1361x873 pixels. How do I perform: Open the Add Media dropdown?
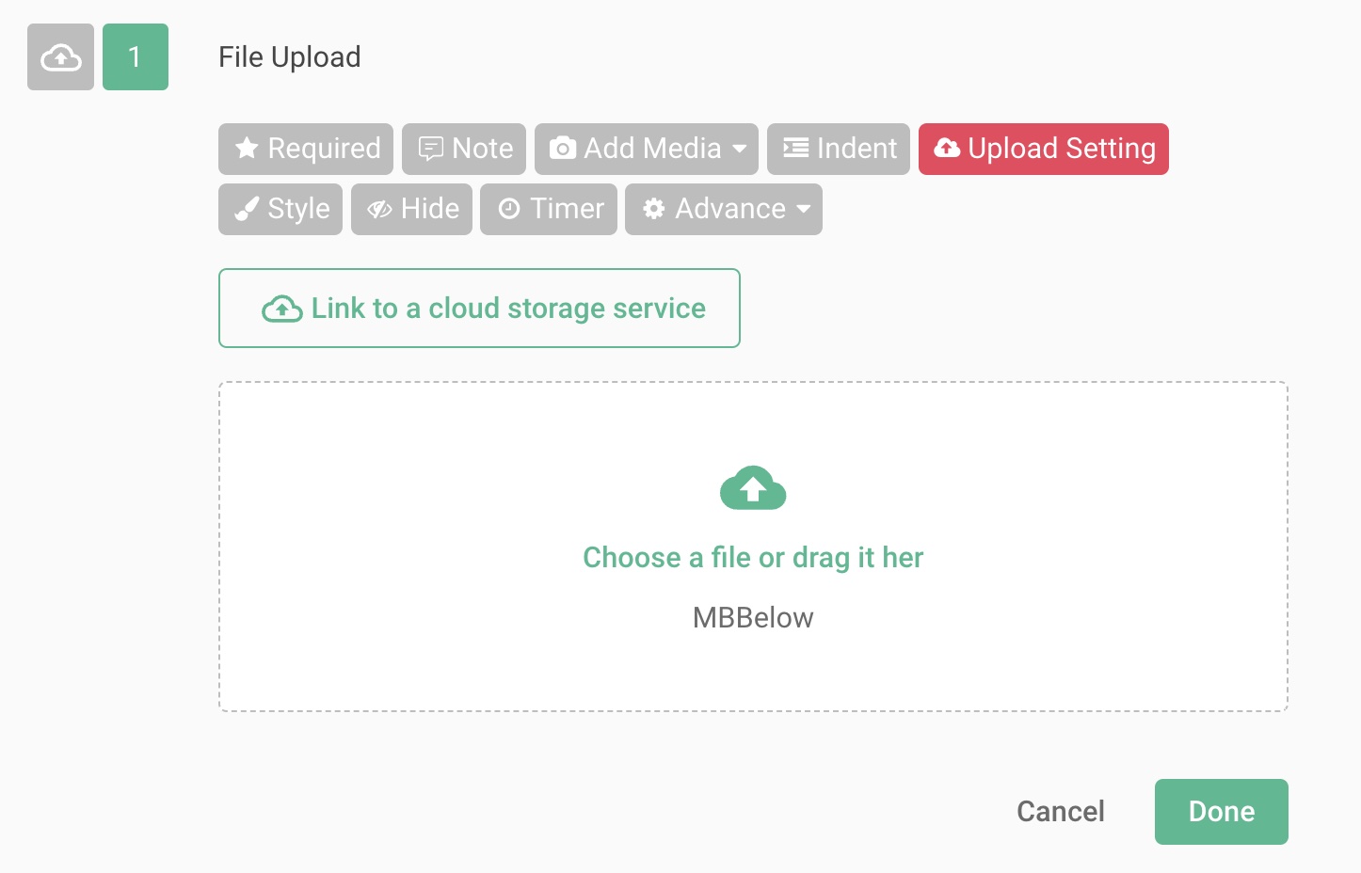646,148
